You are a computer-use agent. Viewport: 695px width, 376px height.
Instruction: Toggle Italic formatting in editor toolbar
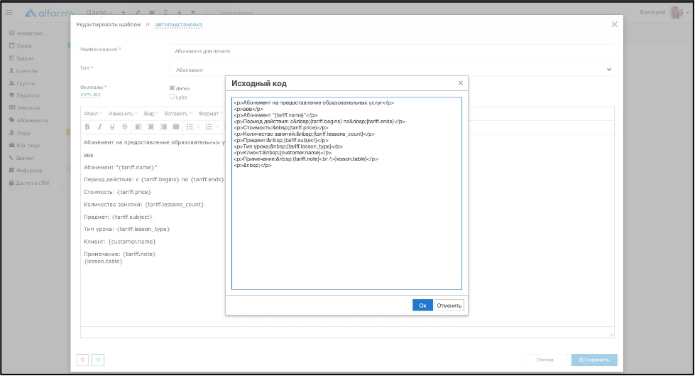point(99,127)
